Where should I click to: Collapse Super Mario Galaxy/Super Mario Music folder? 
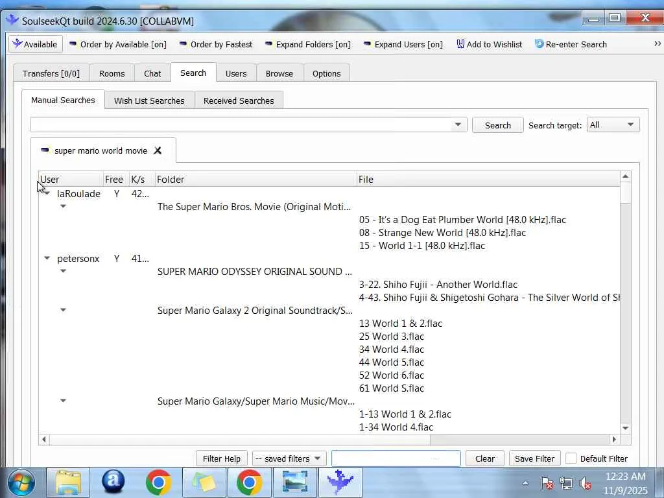tap(63, 401)
